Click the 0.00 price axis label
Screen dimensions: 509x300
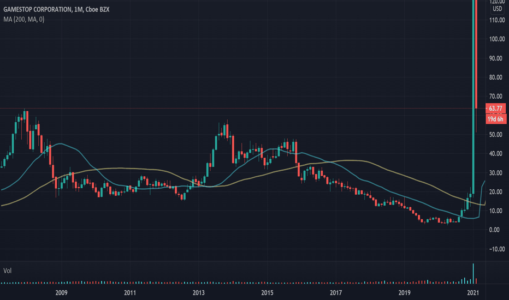point(495,230)
